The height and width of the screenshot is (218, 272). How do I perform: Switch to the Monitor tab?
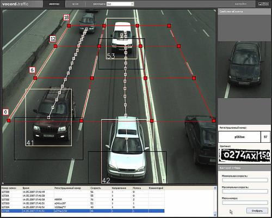point(54,4)
